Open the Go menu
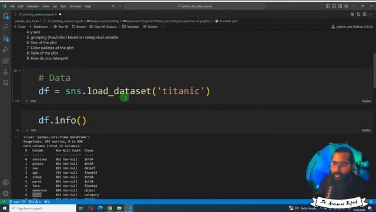Viewport: 376px width, 212px height. click(x=55, y=6)
